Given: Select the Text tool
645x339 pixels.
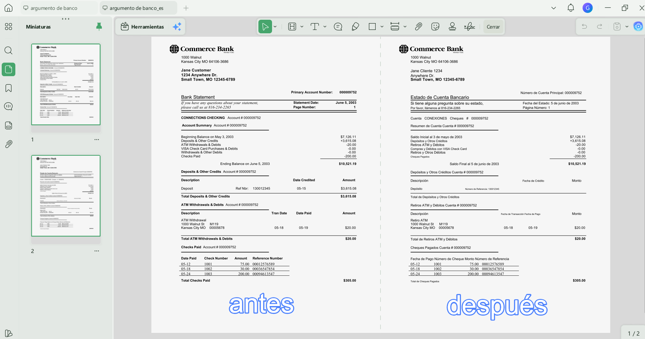Looking at the screenshot, I should coord(315,27).
